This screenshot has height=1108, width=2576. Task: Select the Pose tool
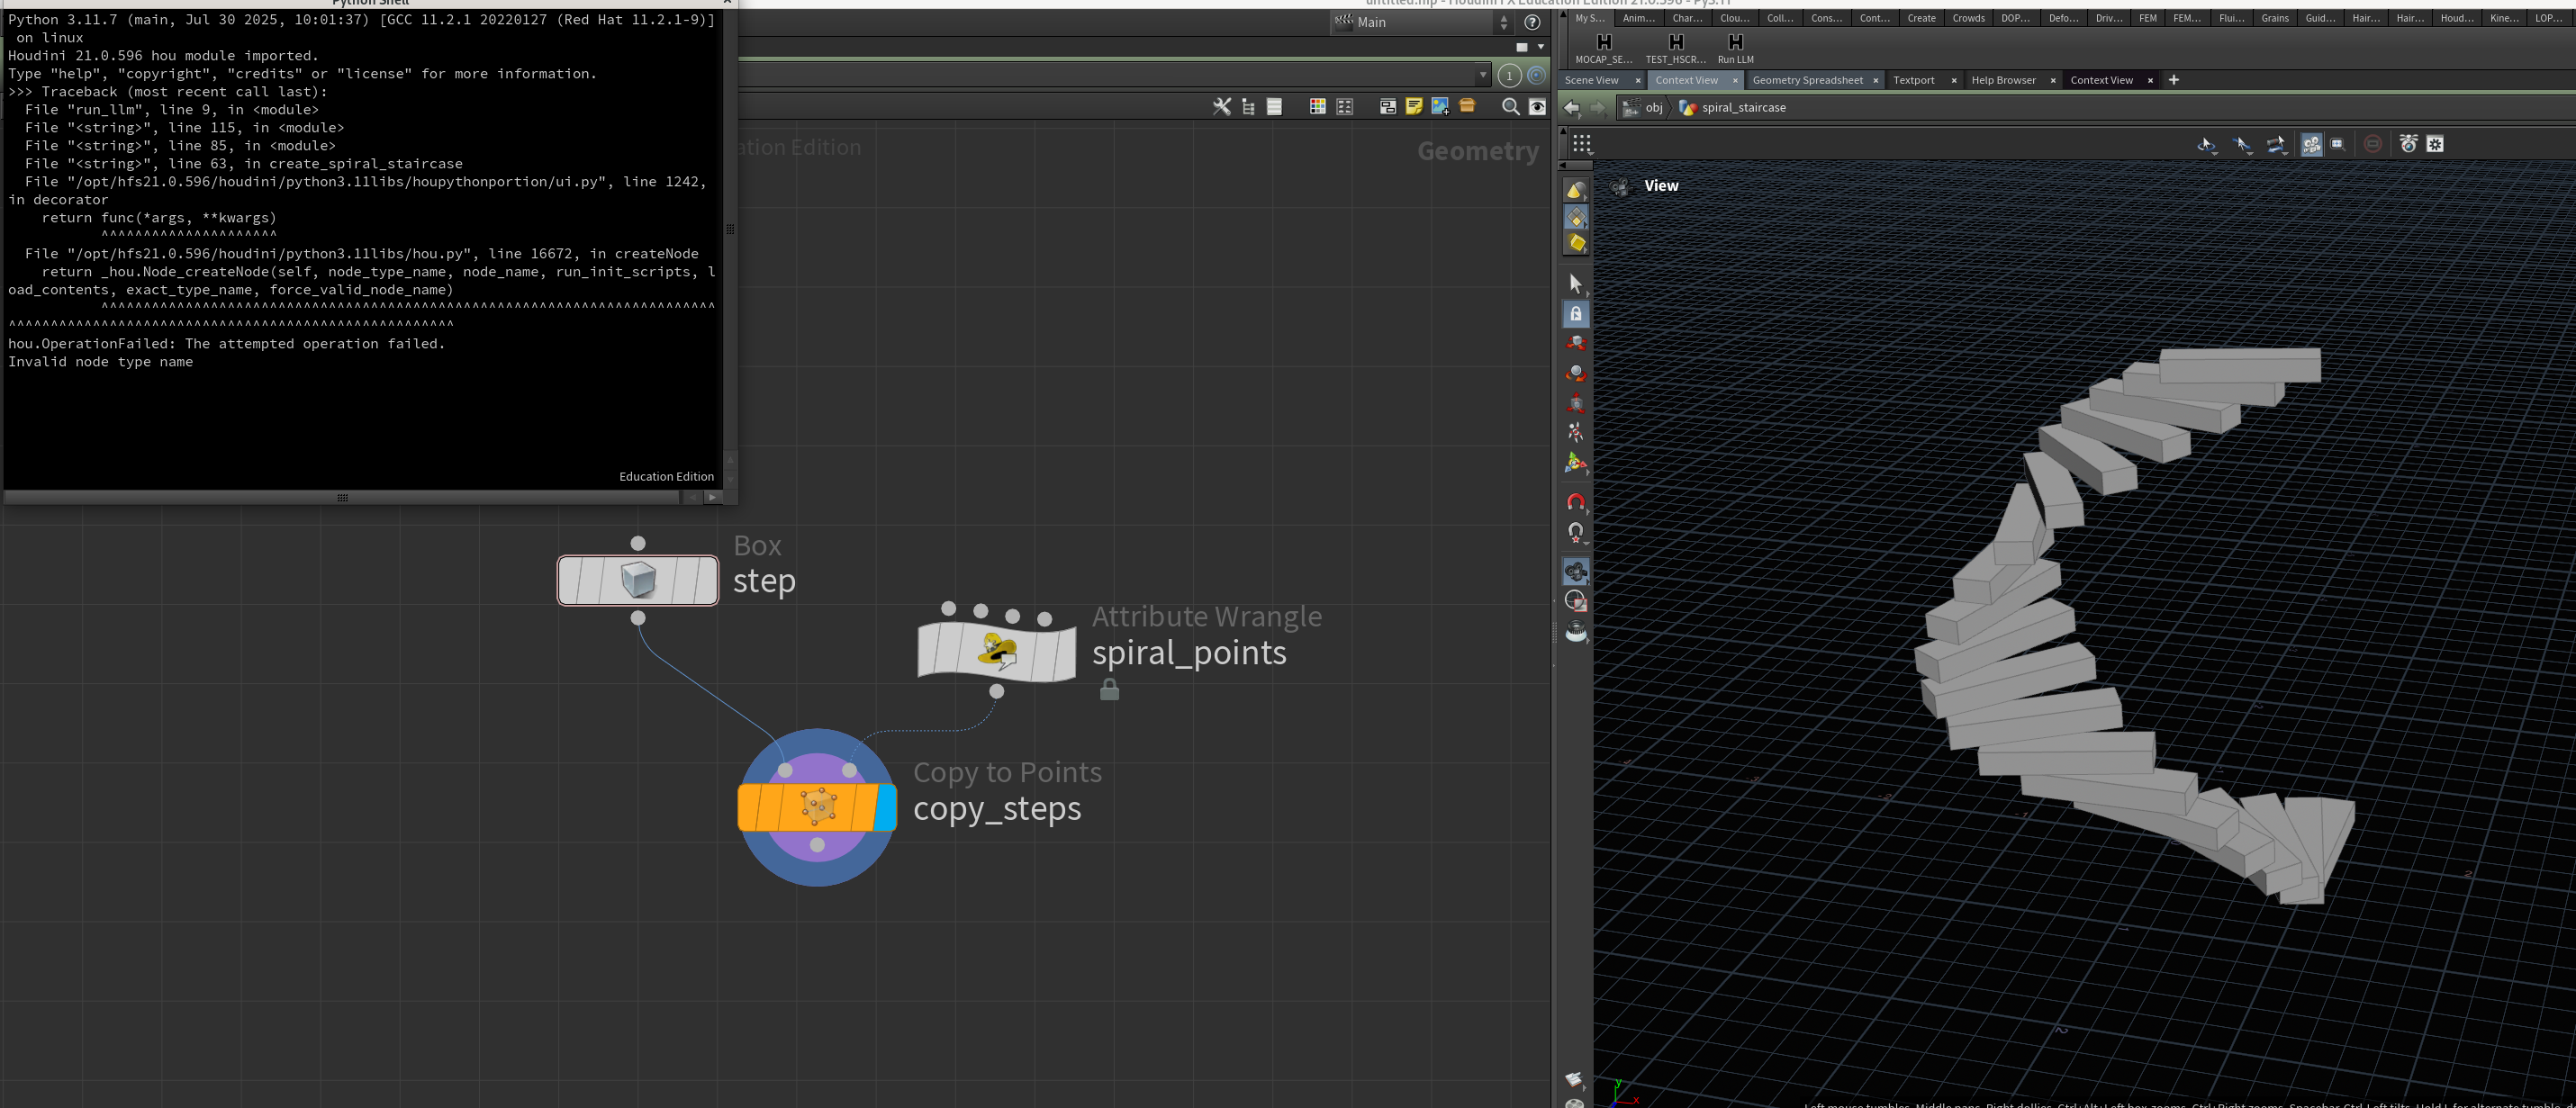tap(1576, 433)
